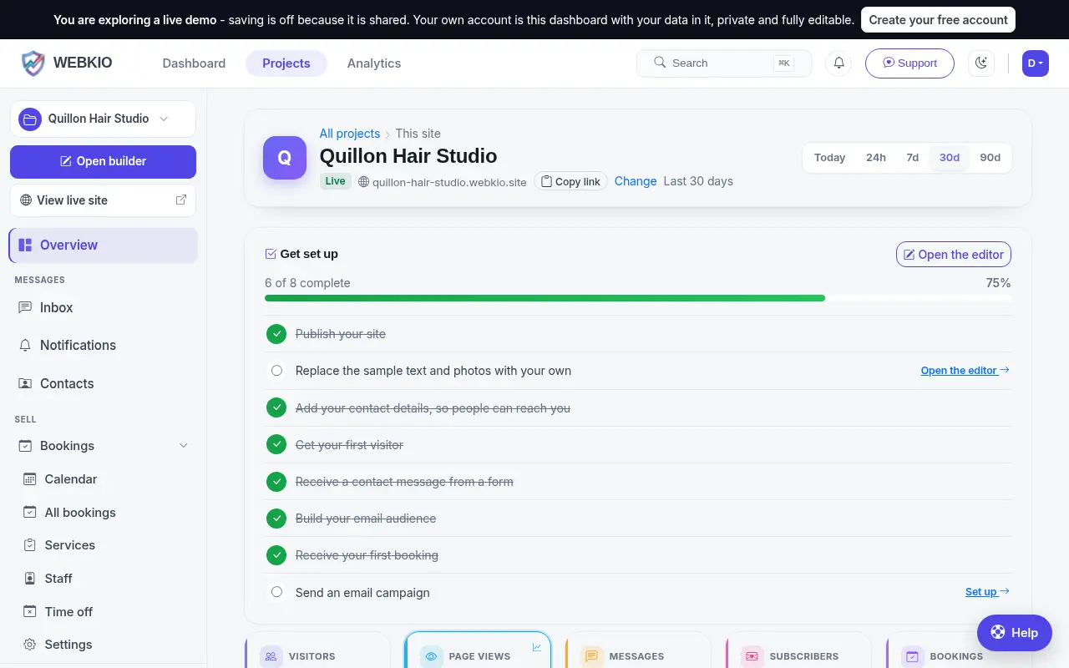Click the Page views eye icon
Screen dimensions: 1069x668
pos(432,656)
